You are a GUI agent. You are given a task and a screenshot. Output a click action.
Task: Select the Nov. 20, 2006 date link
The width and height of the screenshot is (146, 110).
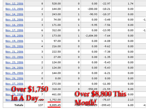(x=14, y=46)
